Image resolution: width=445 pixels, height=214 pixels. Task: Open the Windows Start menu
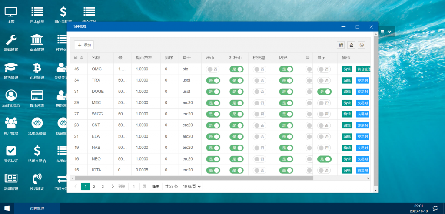[7, 208]
